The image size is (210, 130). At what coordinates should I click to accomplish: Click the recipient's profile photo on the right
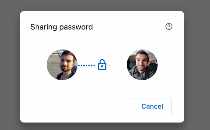(x=142, y=65)
